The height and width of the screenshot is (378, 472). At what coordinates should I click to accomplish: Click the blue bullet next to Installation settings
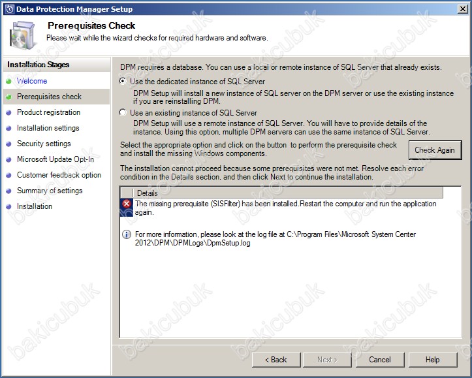pyautogui.click(x=8, y=128)
